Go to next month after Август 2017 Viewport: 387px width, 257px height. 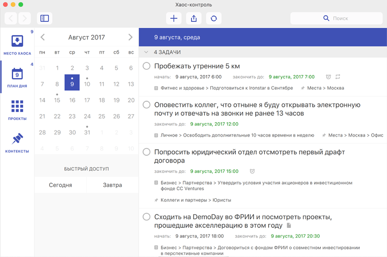[130, 37]
